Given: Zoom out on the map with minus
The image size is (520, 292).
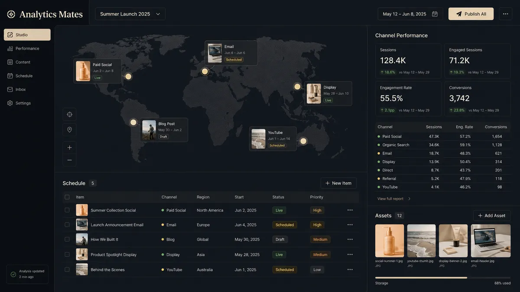Looking at the screenshot, I should [x=69, y=160].
